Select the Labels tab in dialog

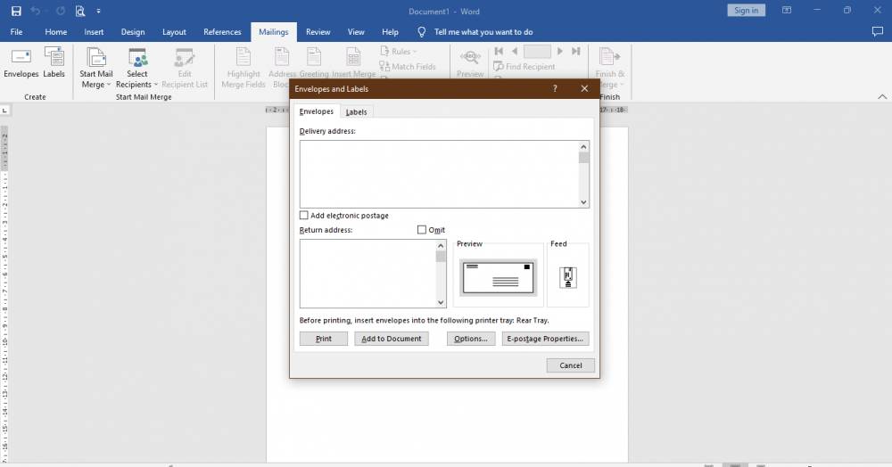tap(356, 112)
